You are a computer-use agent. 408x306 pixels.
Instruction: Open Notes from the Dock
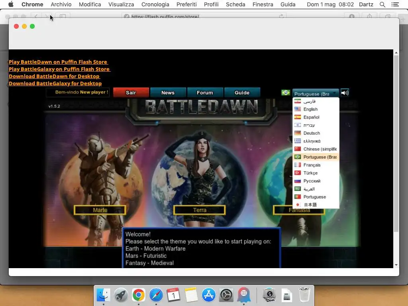191,295
